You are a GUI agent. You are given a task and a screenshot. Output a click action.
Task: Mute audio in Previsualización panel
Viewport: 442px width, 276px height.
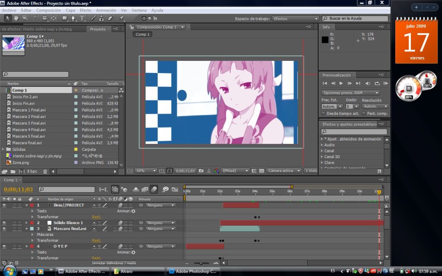[368, 83]
